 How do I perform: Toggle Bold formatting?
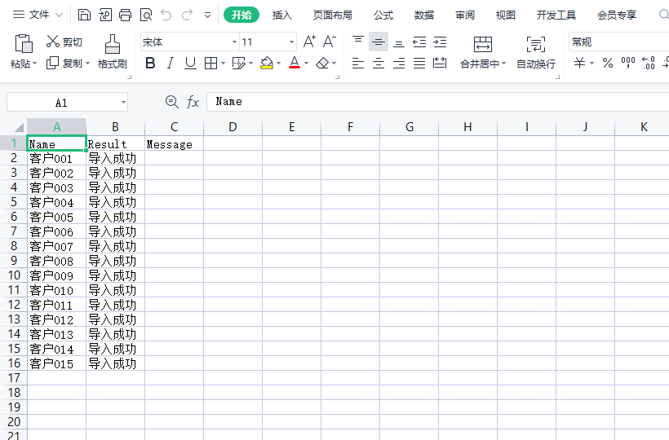(x=150, y=63)
